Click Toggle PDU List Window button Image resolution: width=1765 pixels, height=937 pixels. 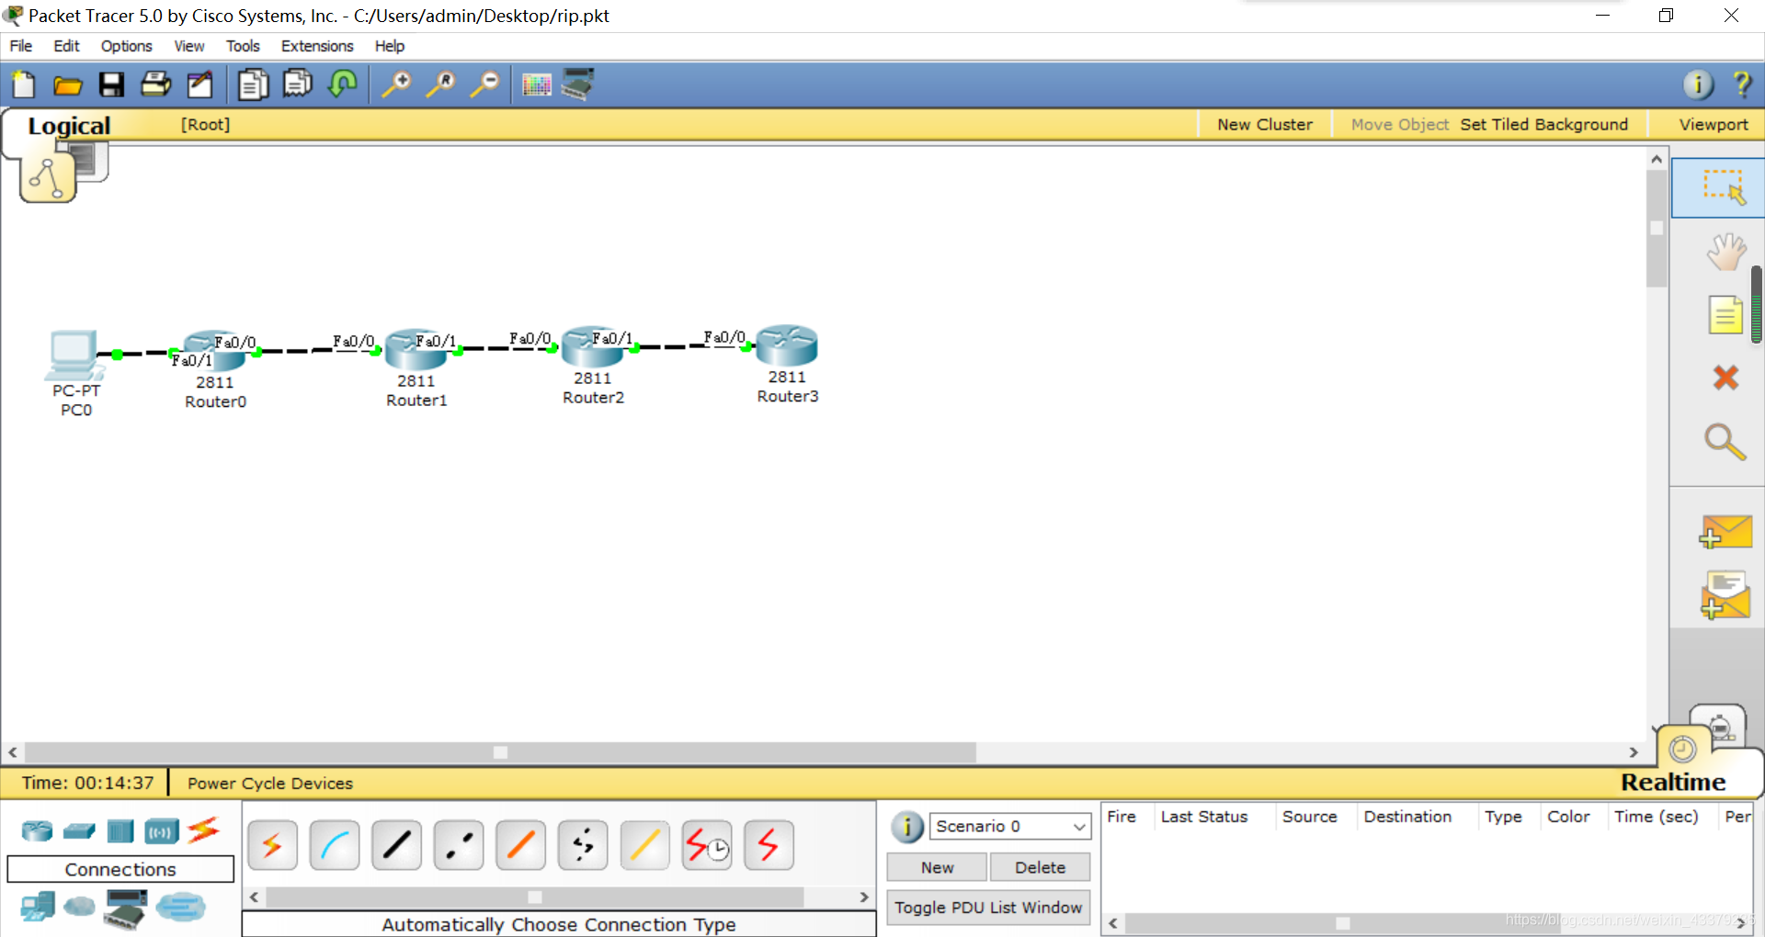pos(988,908)
